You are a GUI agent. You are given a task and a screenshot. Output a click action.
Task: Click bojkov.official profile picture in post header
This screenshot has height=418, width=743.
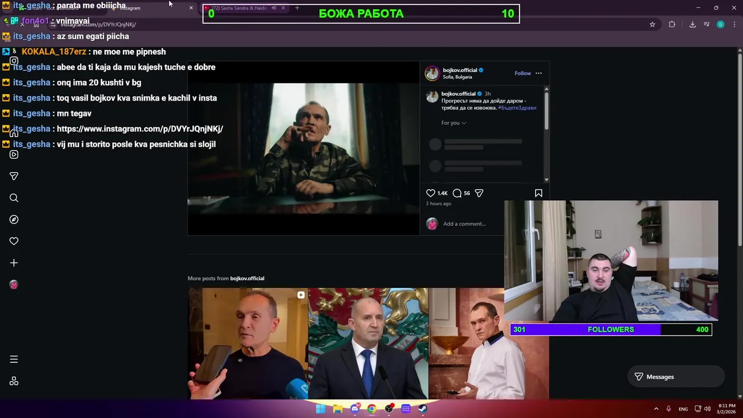432,73
